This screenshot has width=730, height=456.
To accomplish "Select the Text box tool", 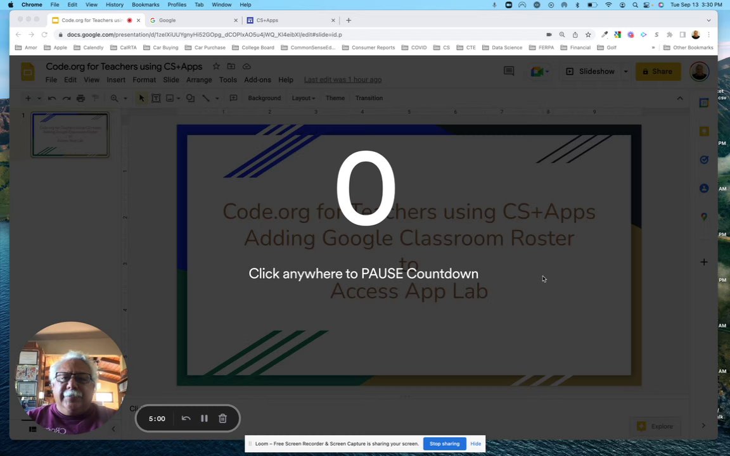I will click(156, 98).
